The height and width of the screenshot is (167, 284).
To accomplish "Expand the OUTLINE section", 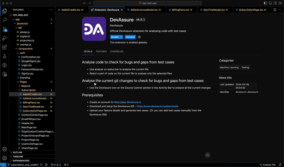I will click(17, 152).
